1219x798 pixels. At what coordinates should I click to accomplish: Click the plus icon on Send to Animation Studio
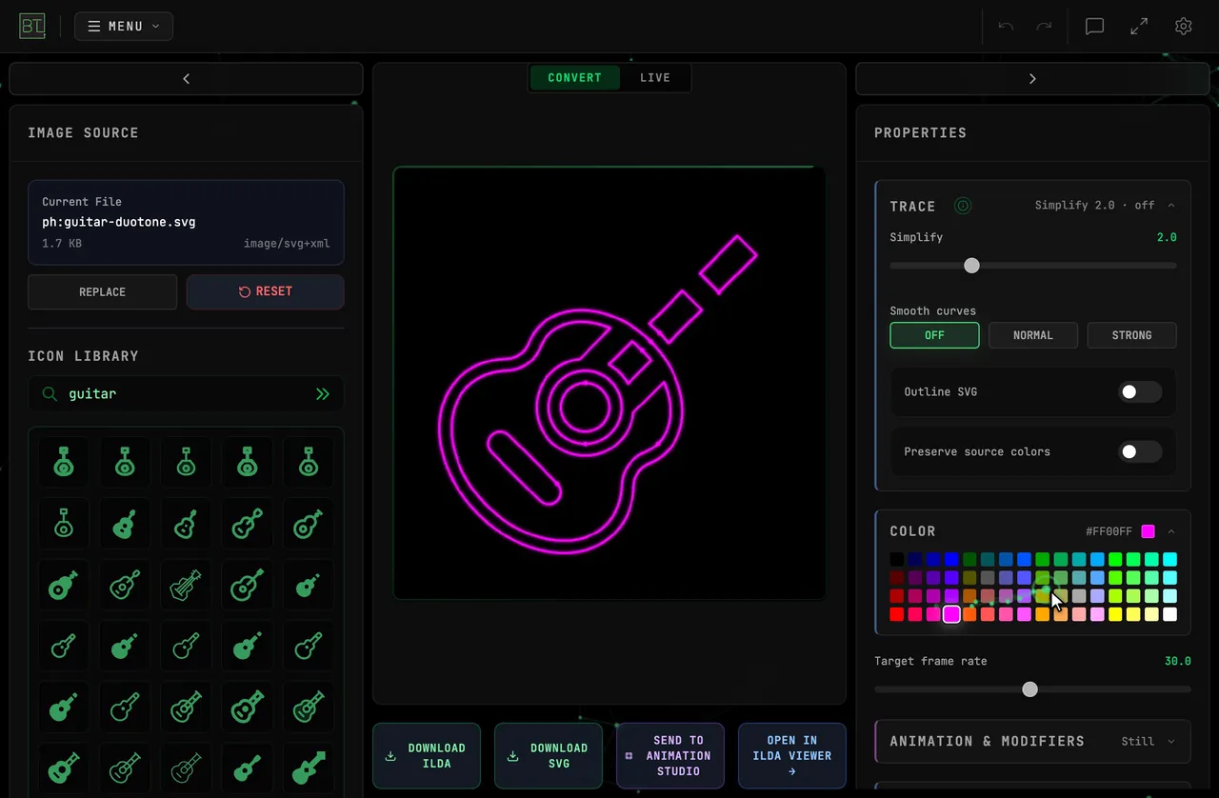tap(629, 756)
